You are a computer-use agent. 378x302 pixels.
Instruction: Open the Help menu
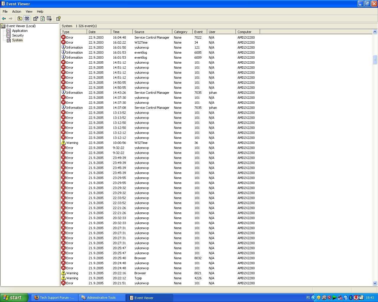40,12
